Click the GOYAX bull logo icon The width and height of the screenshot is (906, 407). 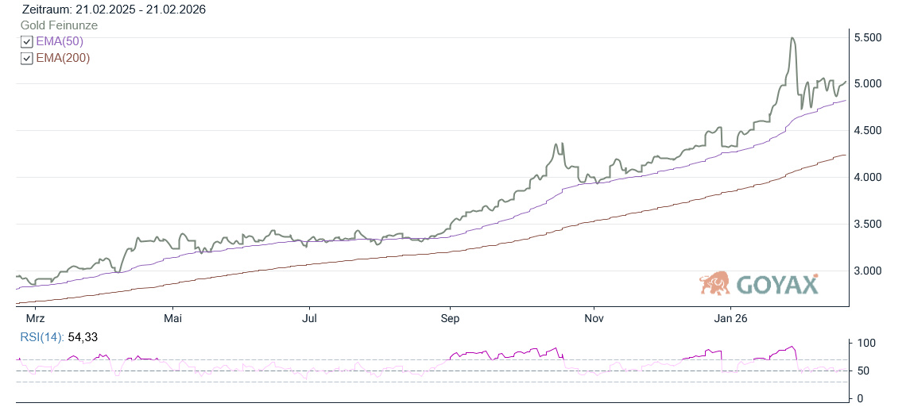tap(714, 282)
